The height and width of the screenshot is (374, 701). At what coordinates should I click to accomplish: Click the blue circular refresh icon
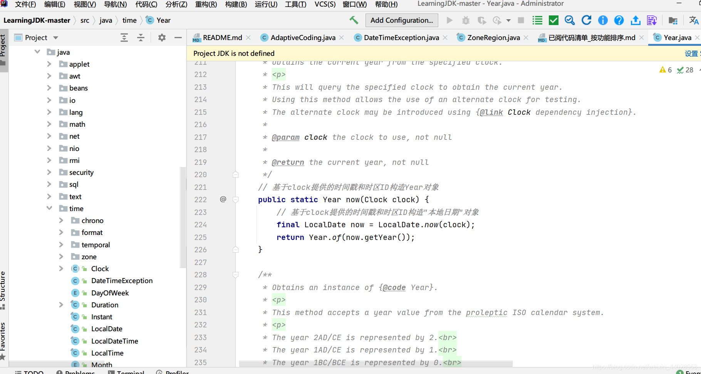pyautogui.click(x=586, y=20)
